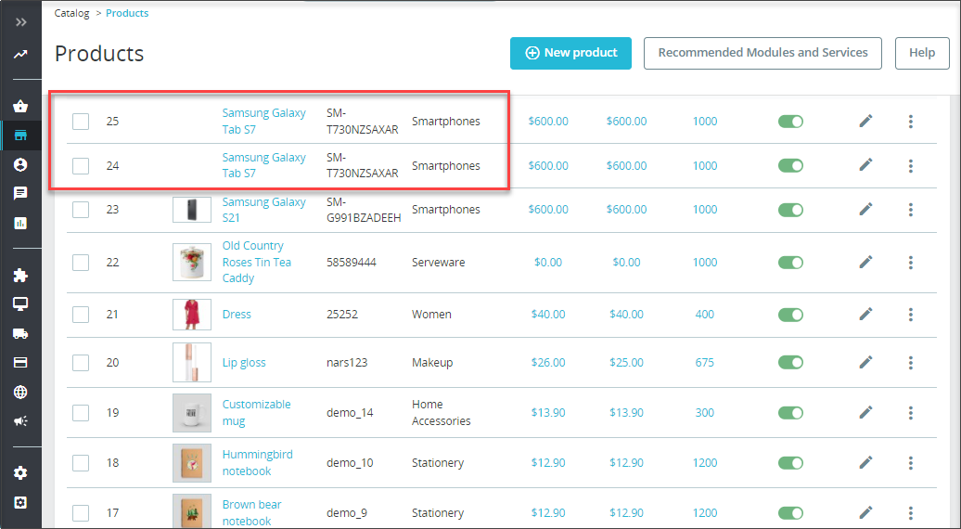Click quantity 400 in Dress row
Viewport: 961px width, 529px height.
(x=705, y=315)
